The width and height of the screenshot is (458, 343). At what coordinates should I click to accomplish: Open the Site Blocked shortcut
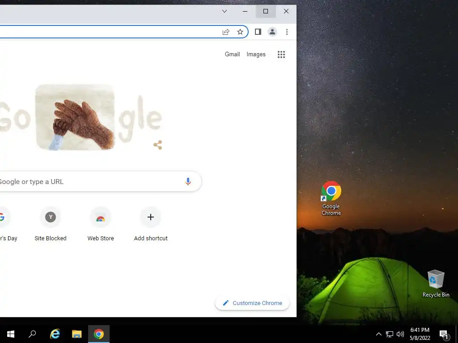point(51,224)
